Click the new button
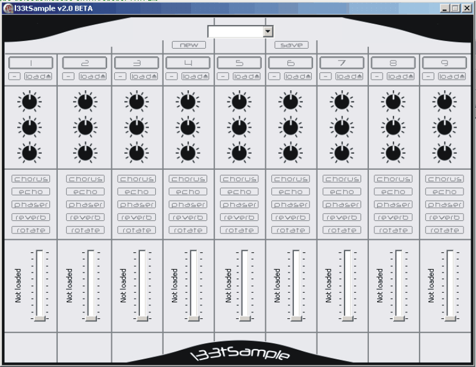This screenshot has width=476, height=367. tap(189, 45)
